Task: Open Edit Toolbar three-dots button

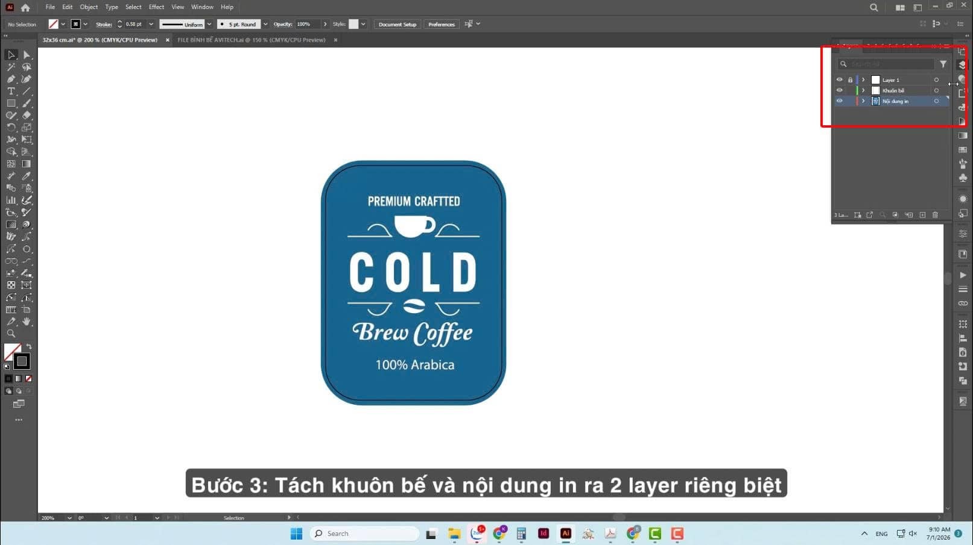Action: [19, 420]
